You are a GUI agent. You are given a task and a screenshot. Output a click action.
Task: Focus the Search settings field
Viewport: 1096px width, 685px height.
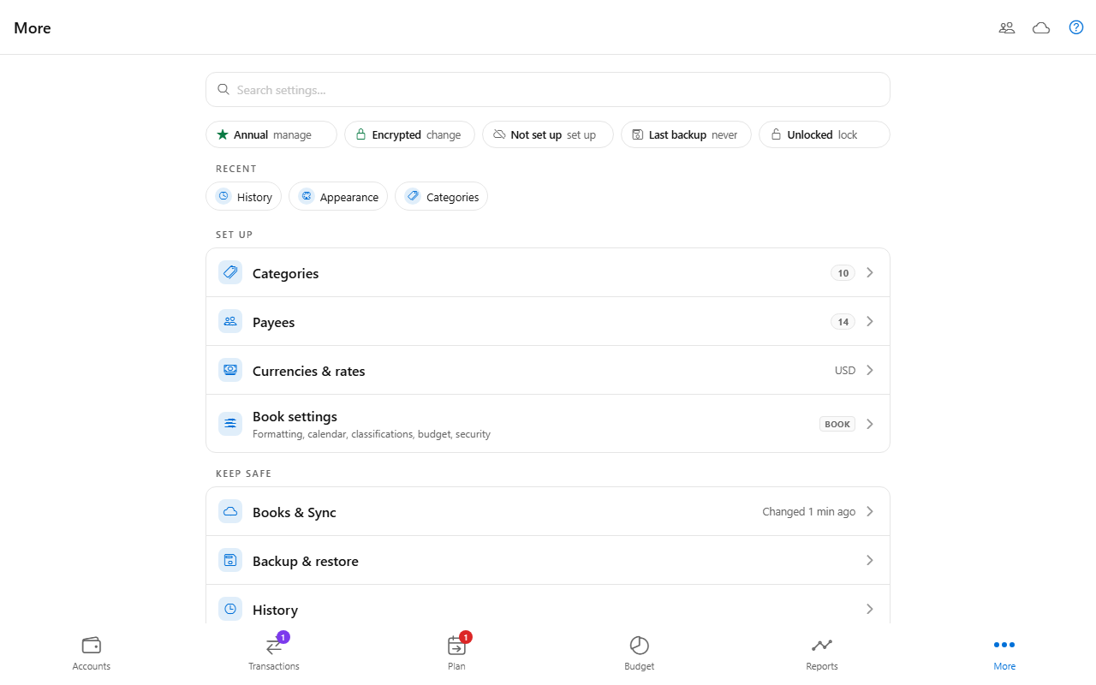(x=548, y=89)
